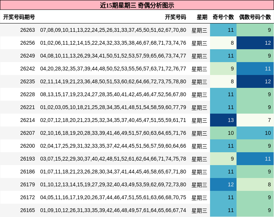Select issue number 26249

27,56
